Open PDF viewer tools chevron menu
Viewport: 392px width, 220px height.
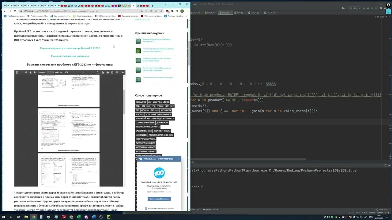pos(123,72)
